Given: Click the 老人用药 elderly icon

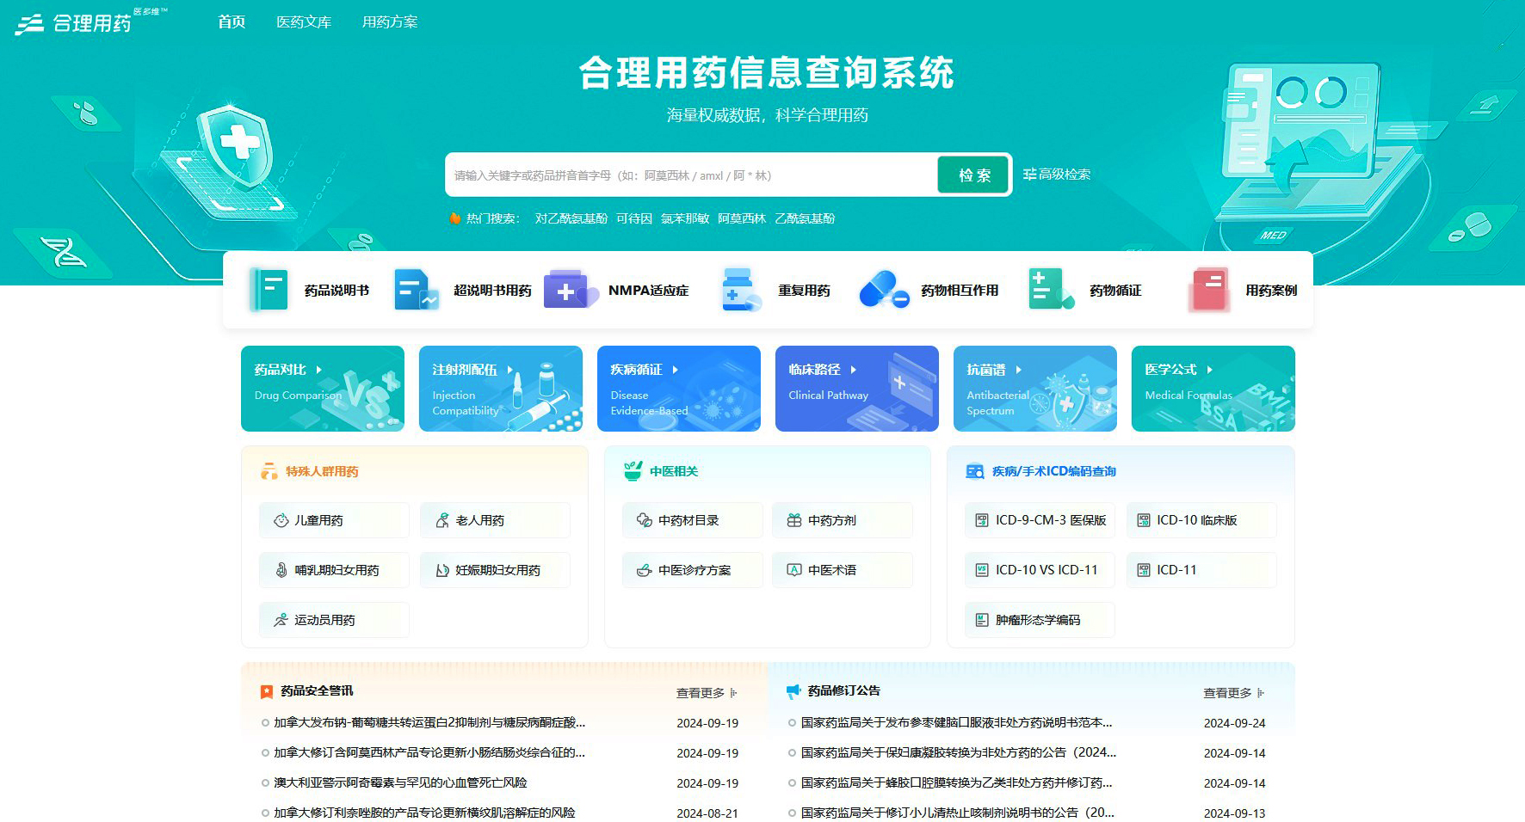Looking at the screenshot, I should point(442,520).
